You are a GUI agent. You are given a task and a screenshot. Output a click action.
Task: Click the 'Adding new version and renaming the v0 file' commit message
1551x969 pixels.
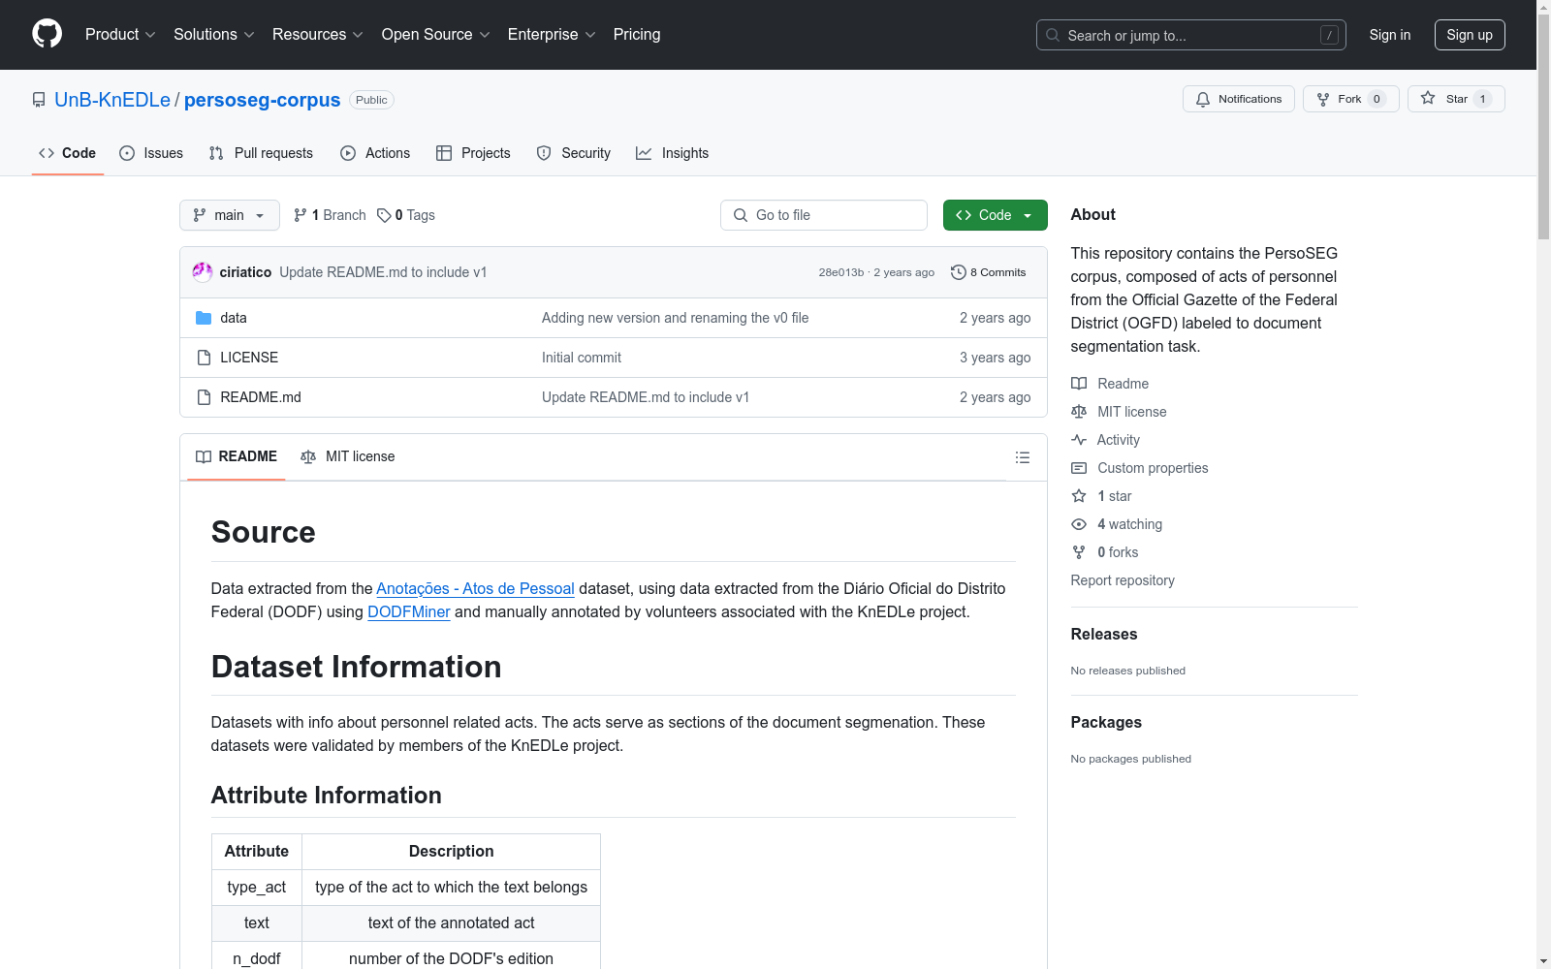tap(675, 318)
